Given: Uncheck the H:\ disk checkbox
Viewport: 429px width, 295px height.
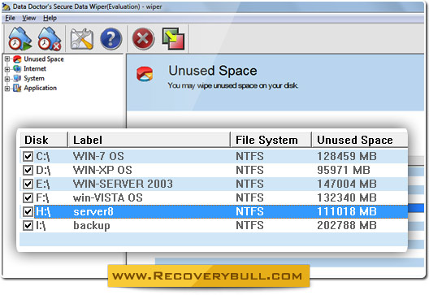Looking at the screenshot, I should pyautogui.click(x=28, y=211).
